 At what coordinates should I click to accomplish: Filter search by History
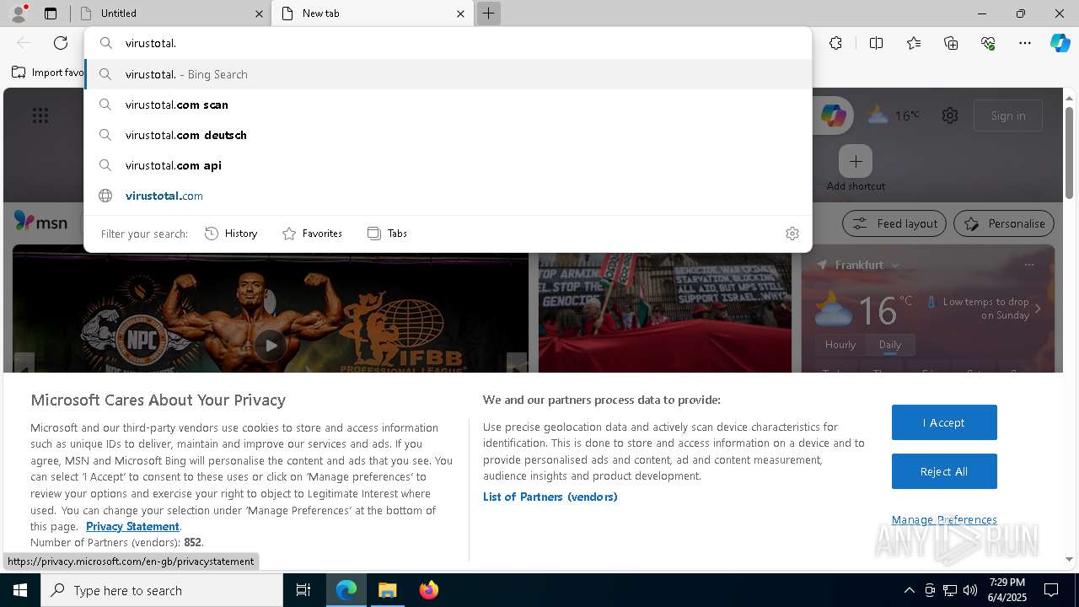(231, 234)
